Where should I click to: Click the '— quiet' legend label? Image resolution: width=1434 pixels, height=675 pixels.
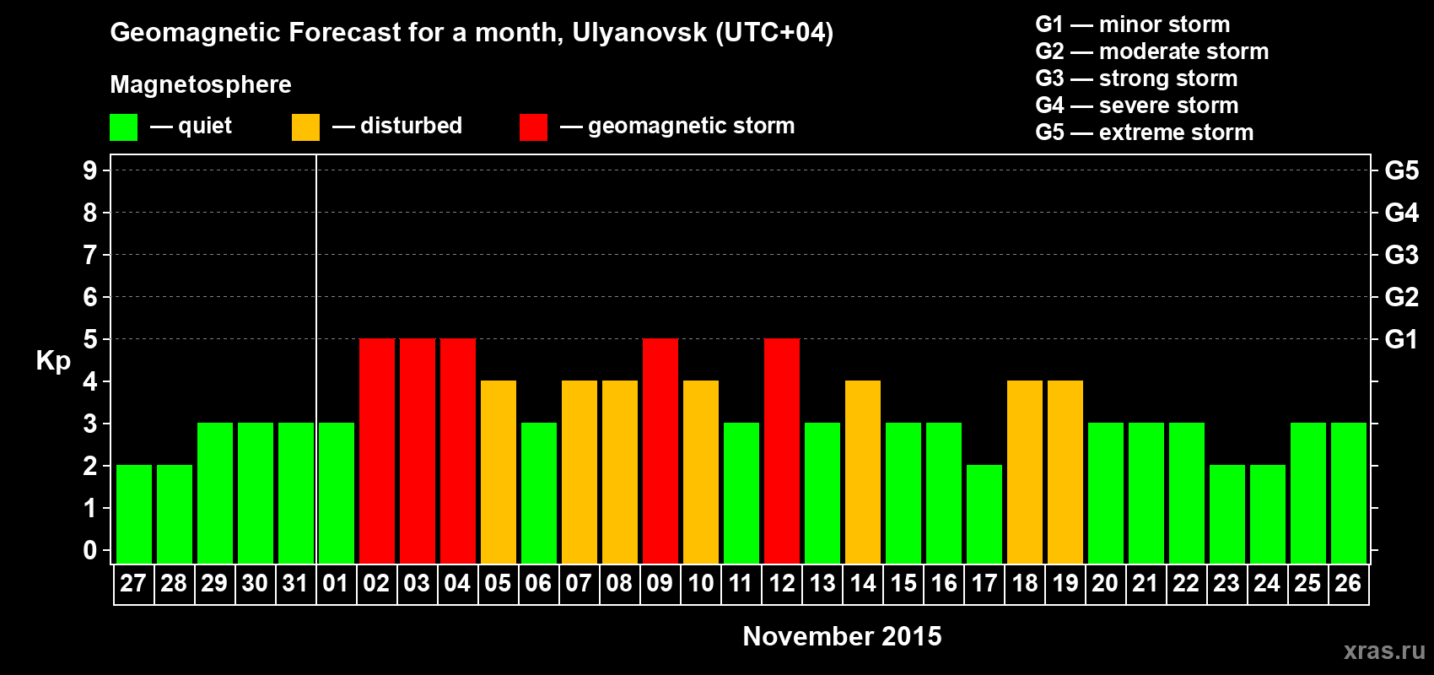pos(191,127)
